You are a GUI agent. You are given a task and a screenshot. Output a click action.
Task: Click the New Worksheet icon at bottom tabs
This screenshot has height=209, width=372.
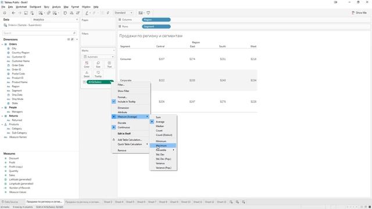tap(231, 202)
